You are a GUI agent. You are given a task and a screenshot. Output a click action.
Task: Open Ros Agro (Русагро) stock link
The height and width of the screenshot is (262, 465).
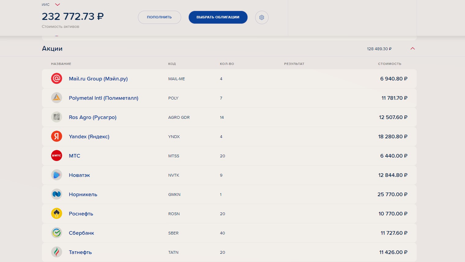(93, 117)
